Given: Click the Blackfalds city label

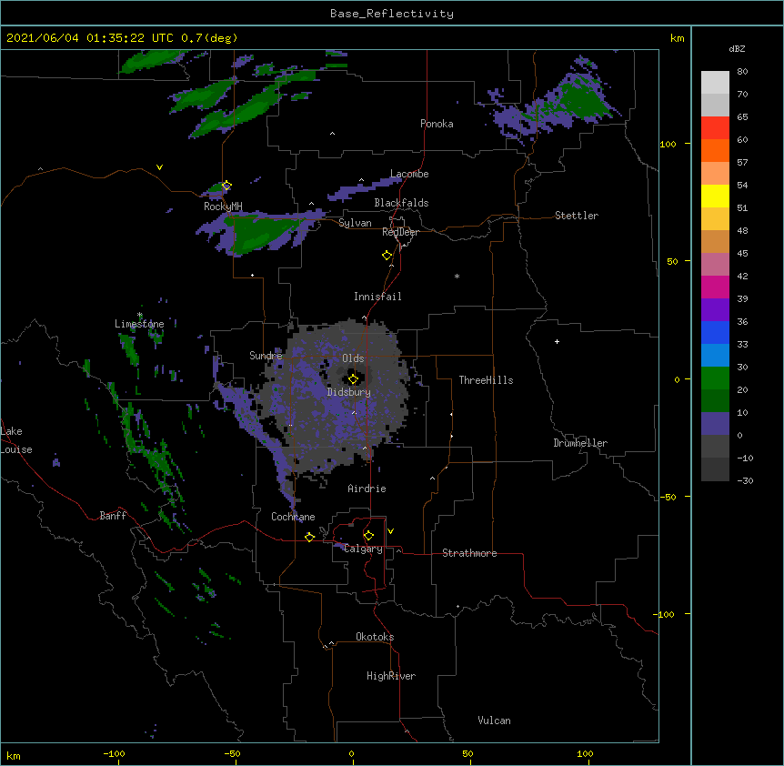Looking at the screenshot, I should (x=401, y=203).
